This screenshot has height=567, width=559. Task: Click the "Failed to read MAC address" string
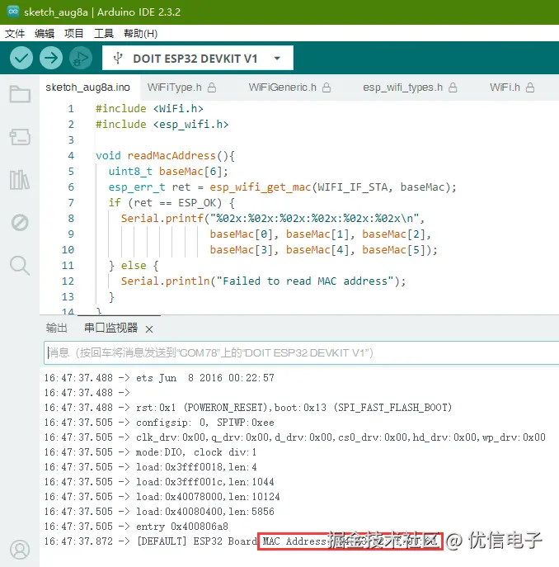pyautogui.click(x=305, y=281)
